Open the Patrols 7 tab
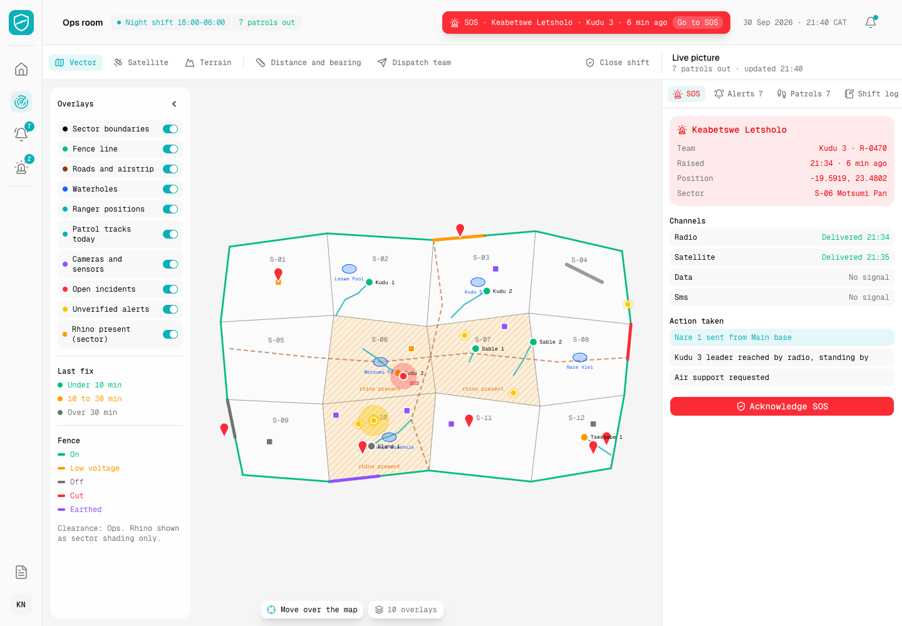The width and height of the screenshot is (902, 626). [804, 94]
